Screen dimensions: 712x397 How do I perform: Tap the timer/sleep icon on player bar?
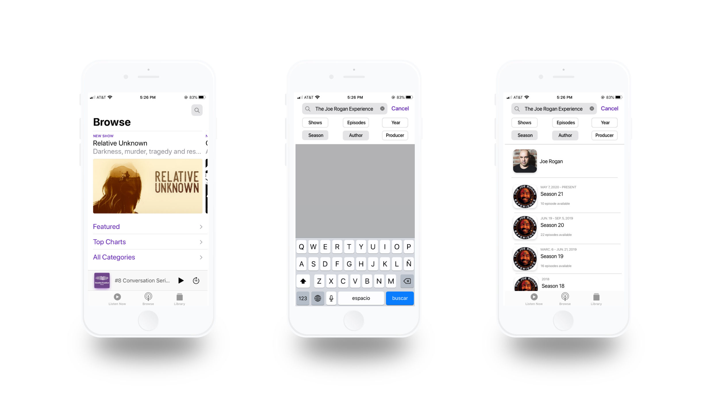197,280
